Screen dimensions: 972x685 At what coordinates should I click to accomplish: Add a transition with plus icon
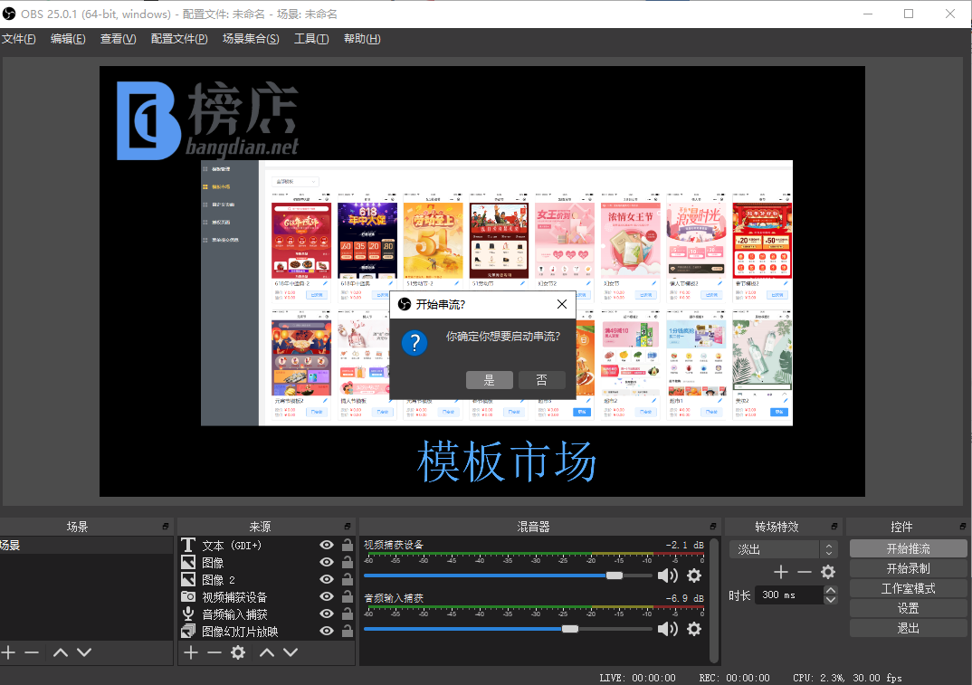(x=781, y=572)
